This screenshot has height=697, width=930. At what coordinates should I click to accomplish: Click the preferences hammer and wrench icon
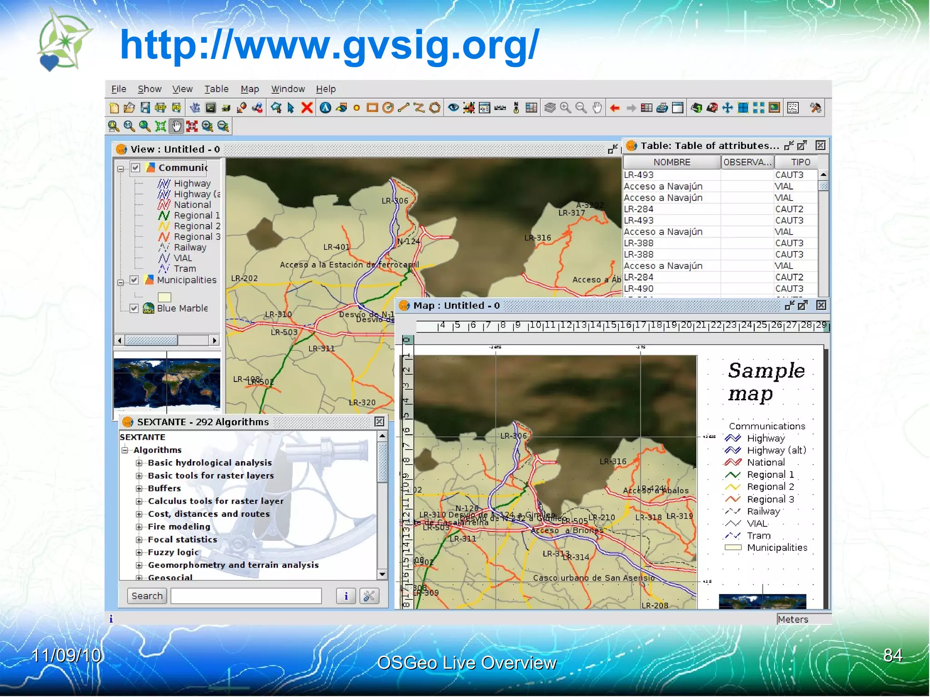pos(815,108)
